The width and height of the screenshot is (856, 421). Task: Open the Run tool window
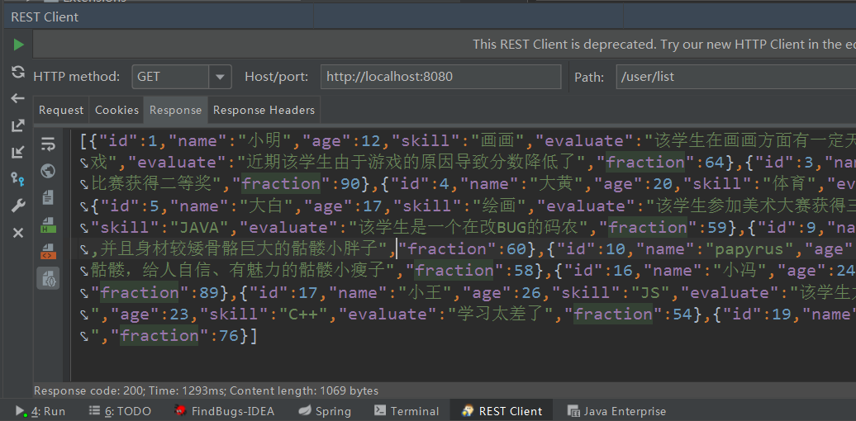click(40, 411)
